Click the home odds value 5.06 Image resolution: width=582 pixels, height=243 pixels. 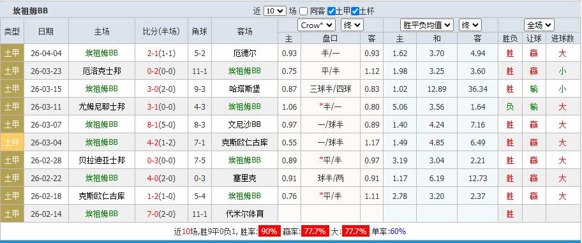tap(399, 107)
